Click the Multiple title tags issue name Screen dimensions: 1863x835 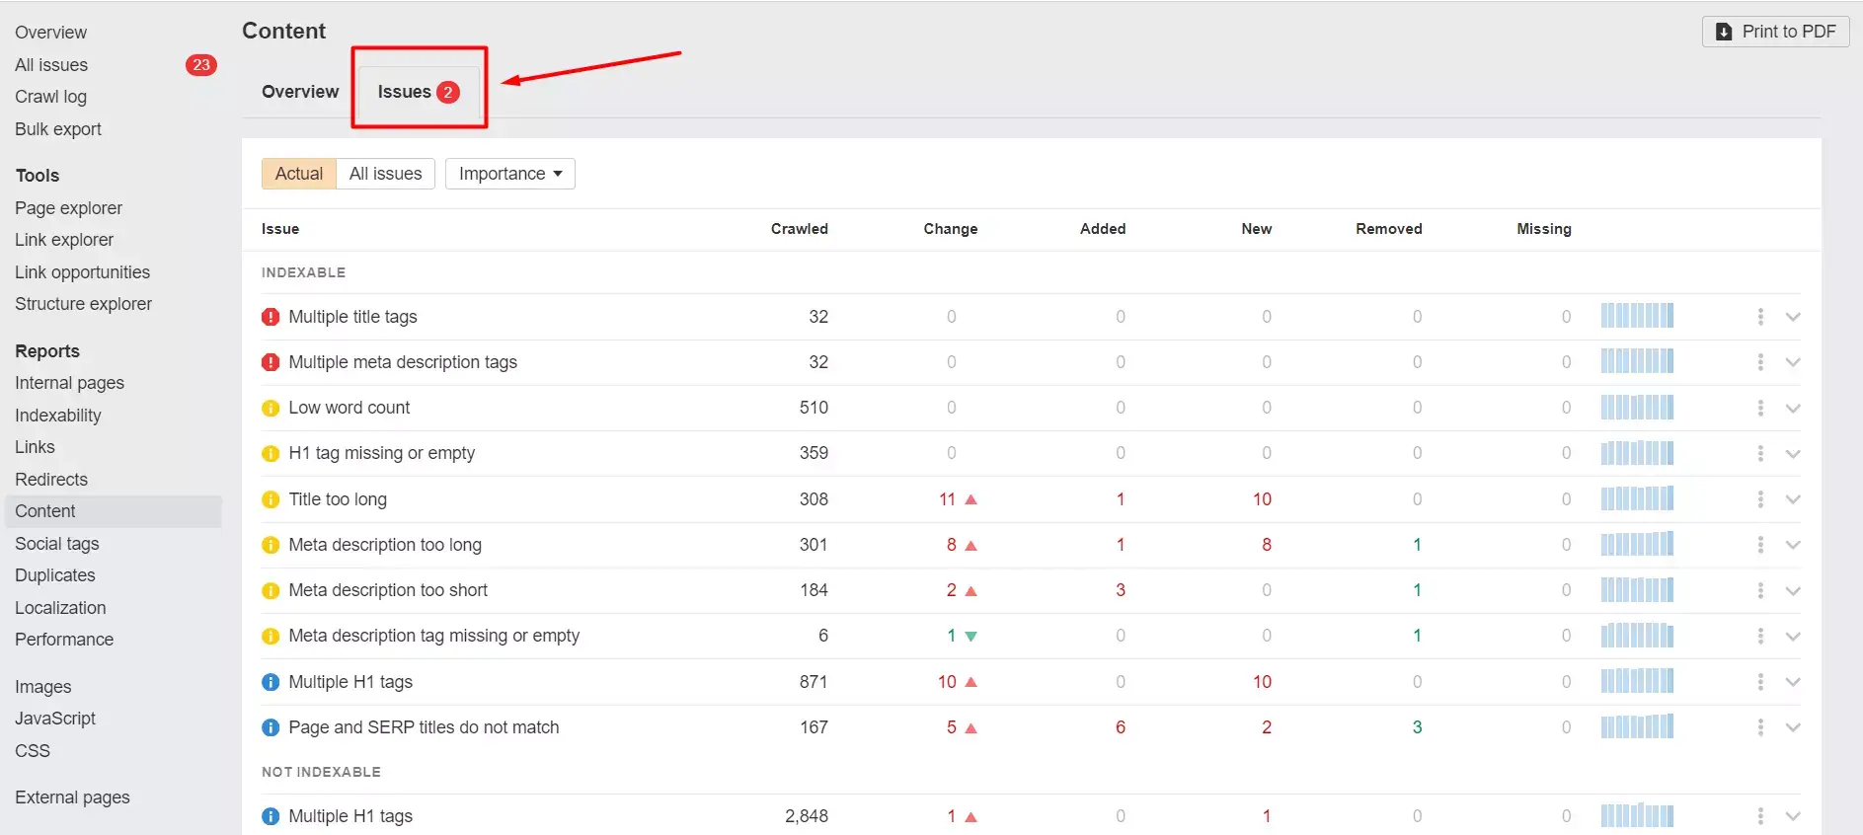point(352,317)
